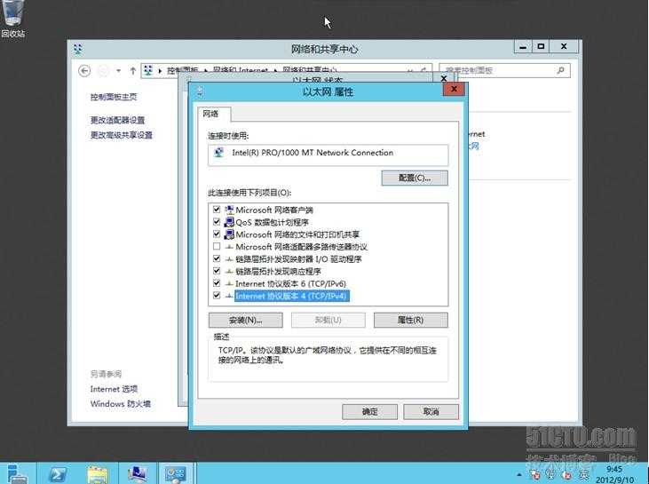Launch PowerShell from the taskbar
Image resolution: width=649 pixels, height=484 pixels.
[58, 474]
